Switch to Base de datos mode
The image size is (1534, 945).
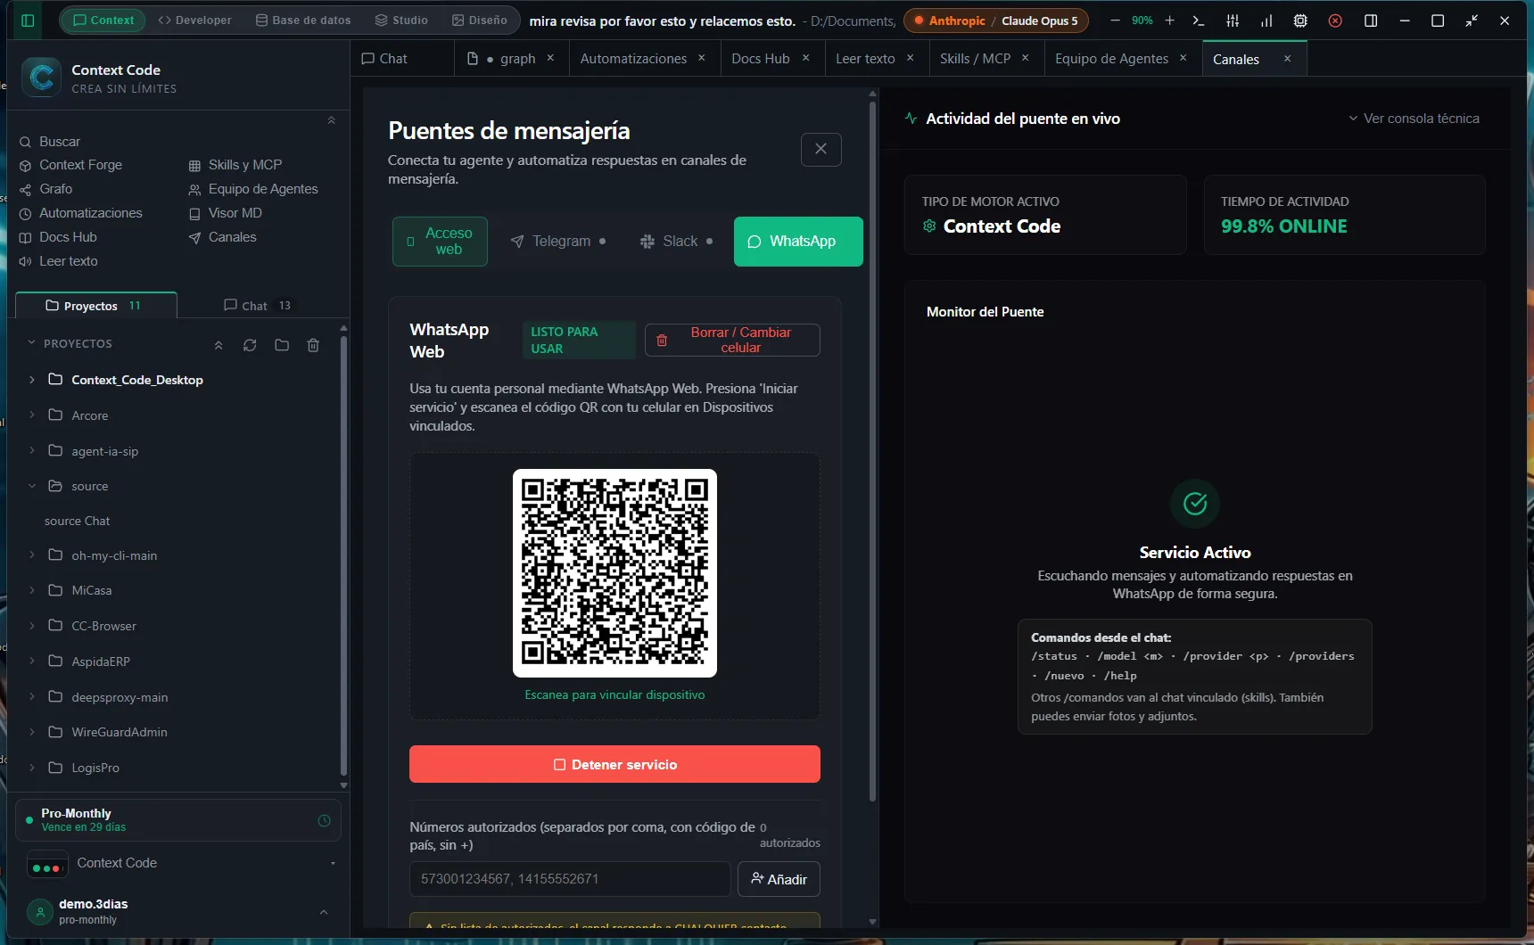(x=303, y=21)
